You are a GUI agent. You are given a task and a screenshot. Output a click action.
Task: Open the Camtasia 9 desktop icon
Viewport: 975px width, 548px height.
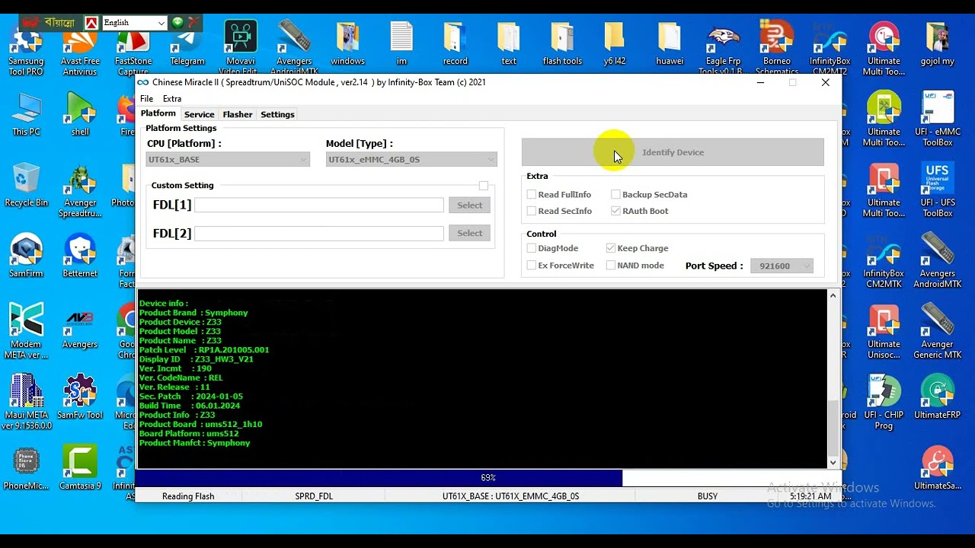click(80, 468)
